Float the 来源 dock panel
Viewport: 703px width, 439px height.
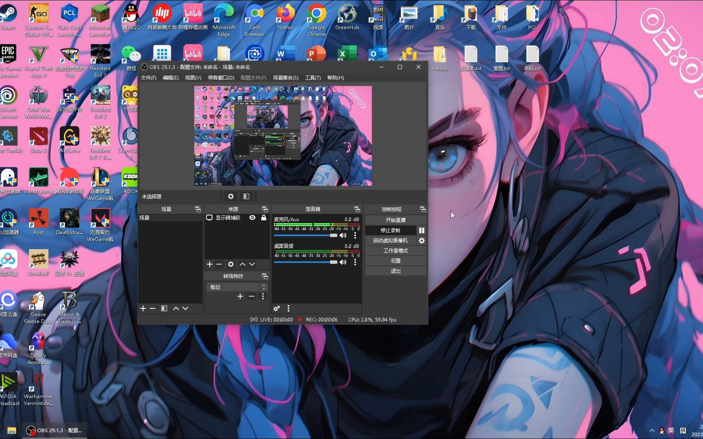265,209
